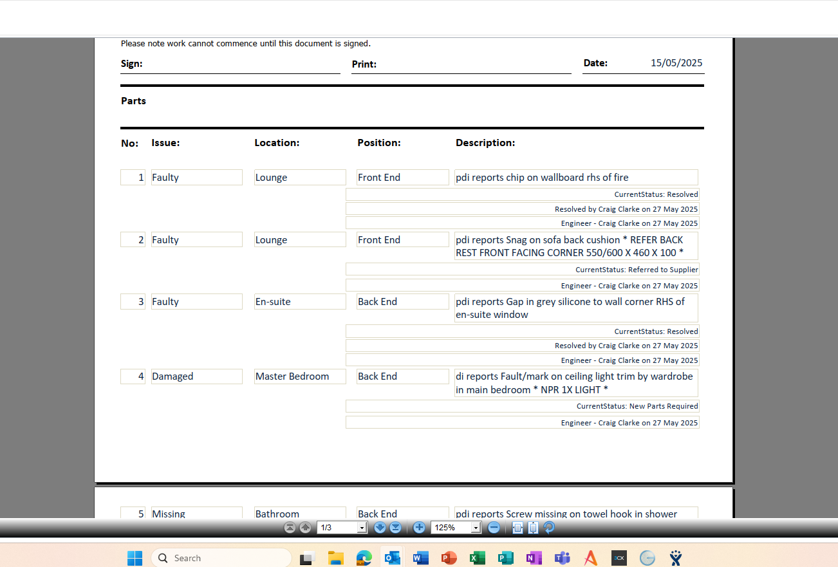This screenshot has height=567, width=838.
Task: Rotate the document view
Action: (x=549, y=528)
